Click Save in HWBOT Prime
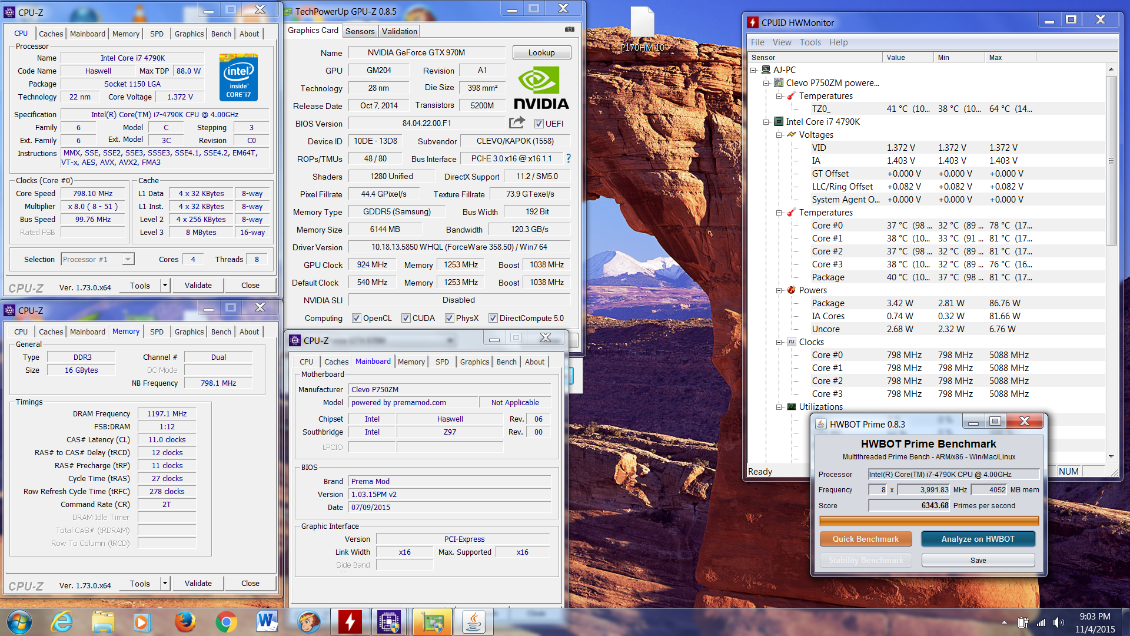The width and height of the screenshot is (1130, 636). click(978, 560)
